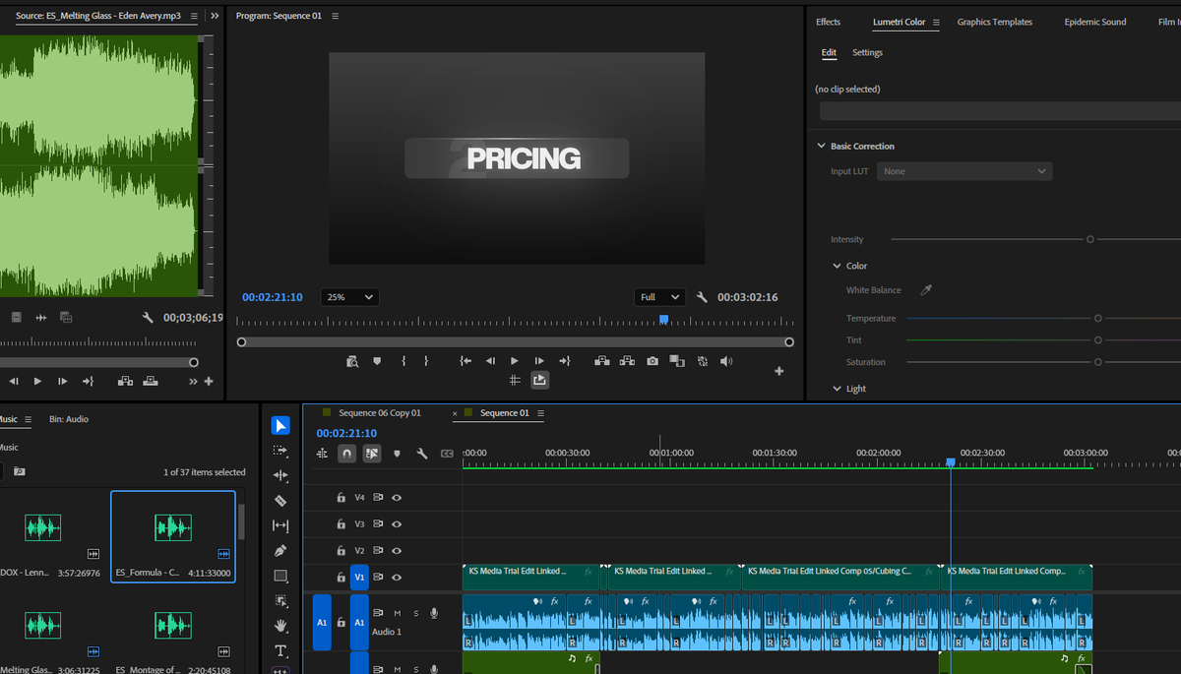The image size is (1181, 674).
Task: Toggle Snap in Timeline magnet
Action: (x=347, y=454)
